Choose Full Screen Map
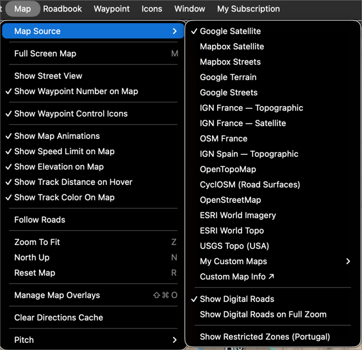This screenshot has height=350, width=362. 93,54
